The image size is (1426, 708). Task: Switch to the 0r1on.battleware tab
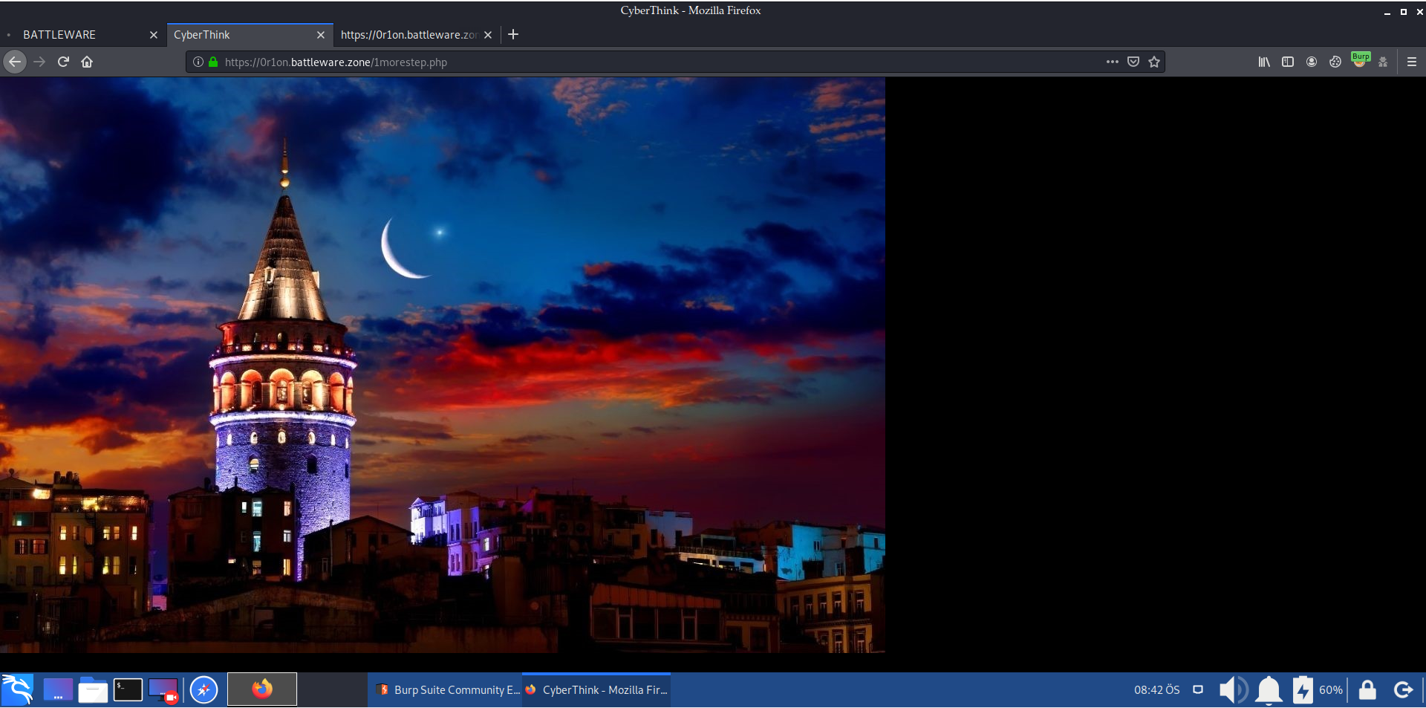tap(408, 35)
